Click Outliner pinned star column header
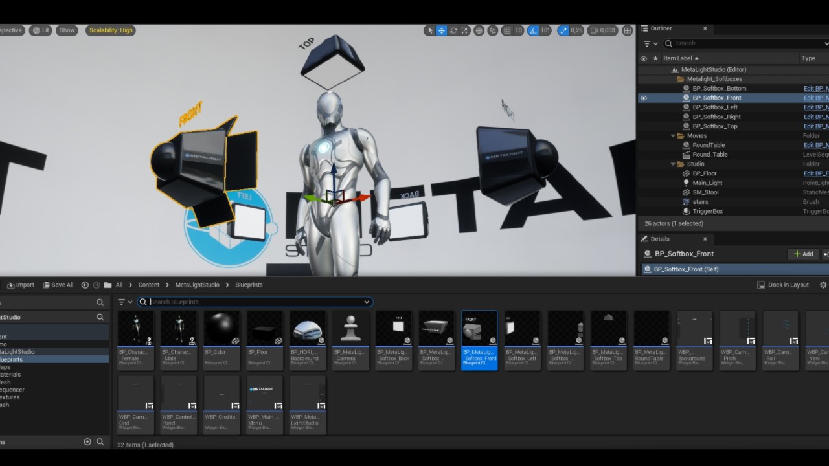The height and width of the screenshot is (466, 829). pos(655,58)
